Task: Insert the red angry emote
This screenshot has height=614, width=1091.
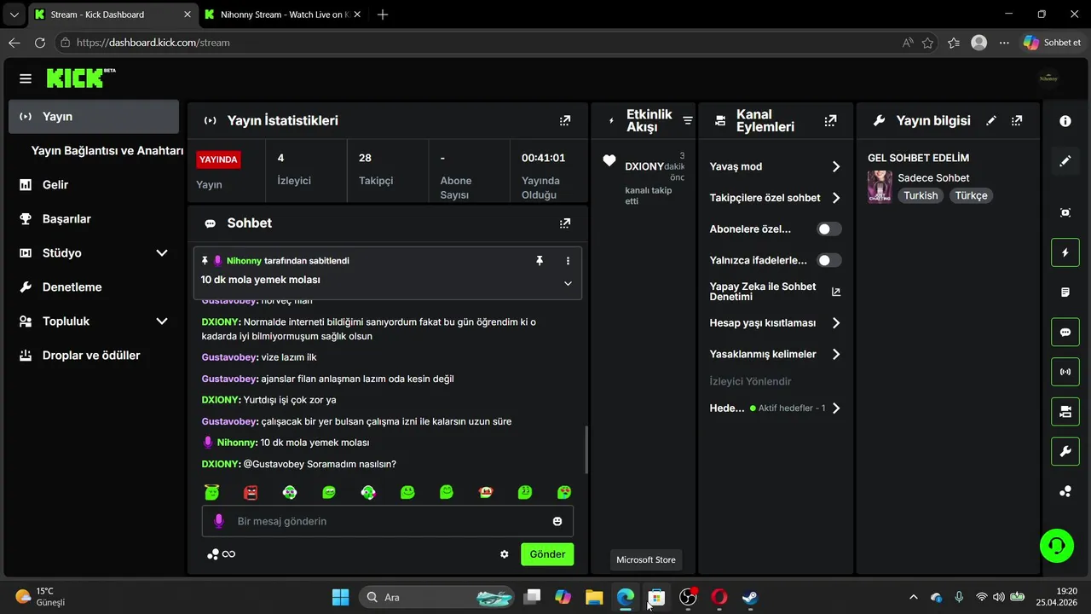Action: (x=251, y=492)
